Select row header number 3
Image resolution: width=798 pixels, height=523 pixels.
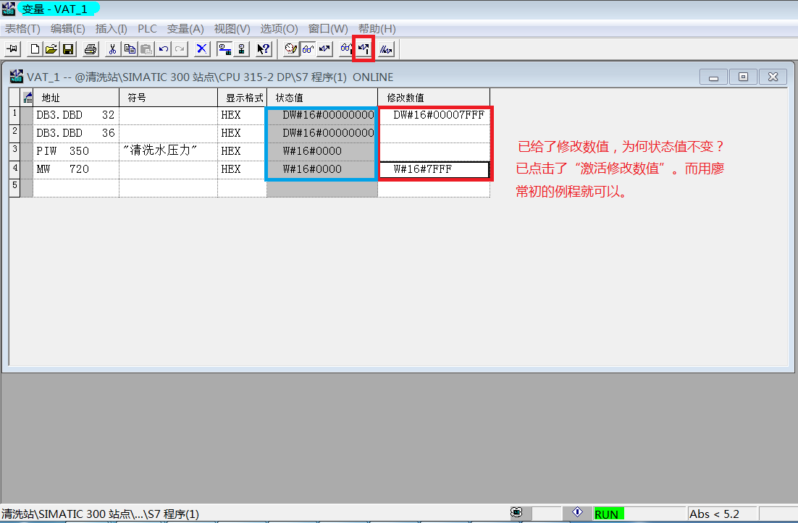click(14, 151)
